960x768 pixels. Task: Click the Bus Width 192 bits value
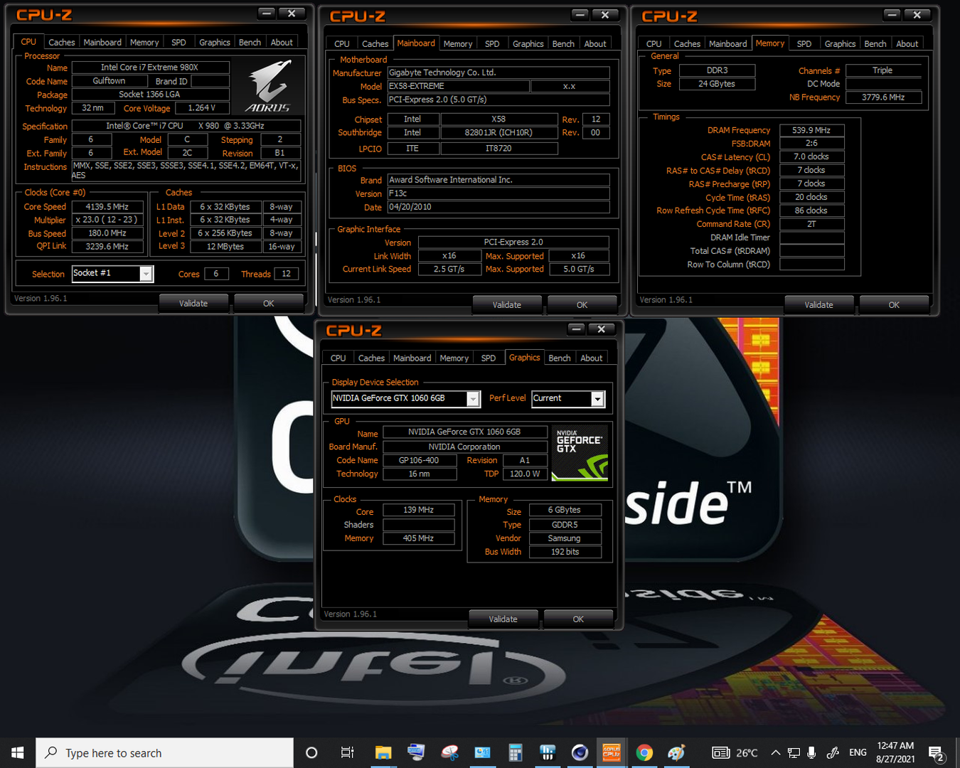(x=565, y=552)
